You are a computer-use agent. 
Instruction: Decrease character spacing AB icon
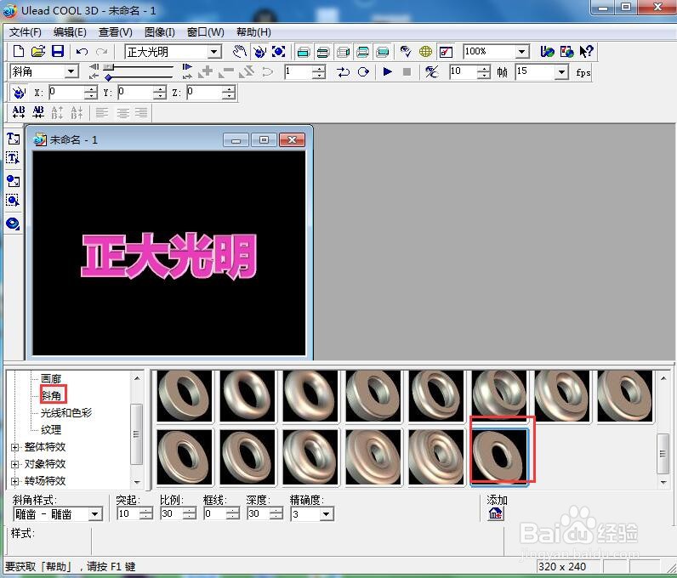pos(38,112)
